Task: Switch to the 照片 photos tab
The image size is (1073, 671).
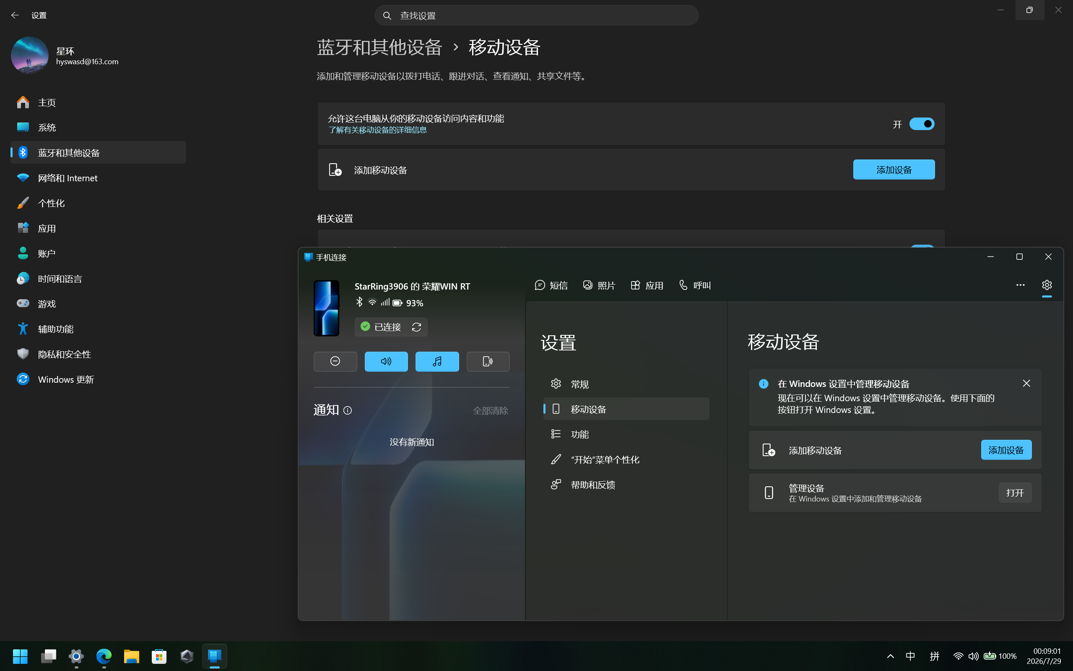Action: (x=599, y=285)
